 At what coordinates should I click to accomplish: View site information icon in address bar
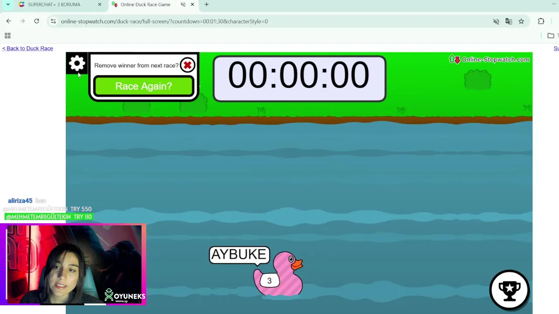coord(53,21)
